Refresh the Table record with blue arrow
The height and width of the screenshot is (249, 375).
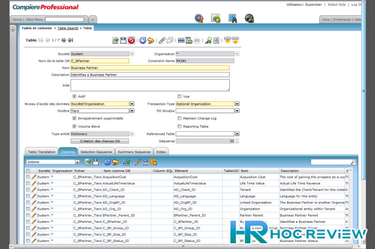(x=143, y=40)
